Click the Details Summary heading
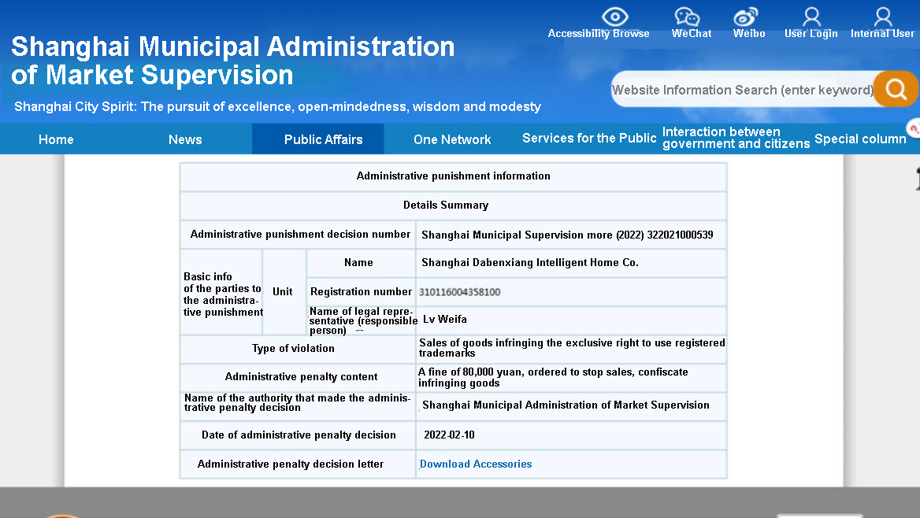920x518 pixels. 446,205
